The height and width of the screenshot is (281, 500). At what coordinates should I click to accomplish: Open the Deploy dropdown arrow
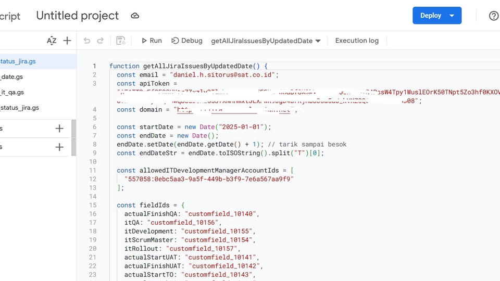tap(452, 16)
